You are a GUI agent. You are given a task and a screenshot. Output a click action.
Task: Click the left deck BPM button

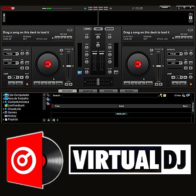click(70, 30)
